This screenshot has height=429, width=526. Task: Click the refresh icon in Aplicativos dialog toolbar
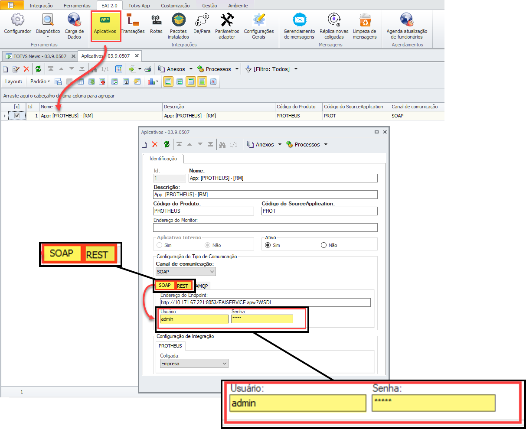[167, 145]
